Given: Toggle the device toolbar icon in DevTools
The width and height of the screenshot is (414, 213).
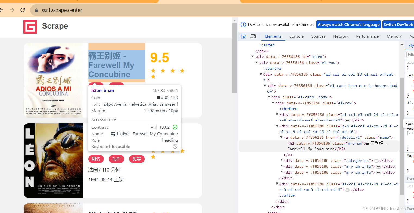Looking at the screenshot, I should (253, 36).
